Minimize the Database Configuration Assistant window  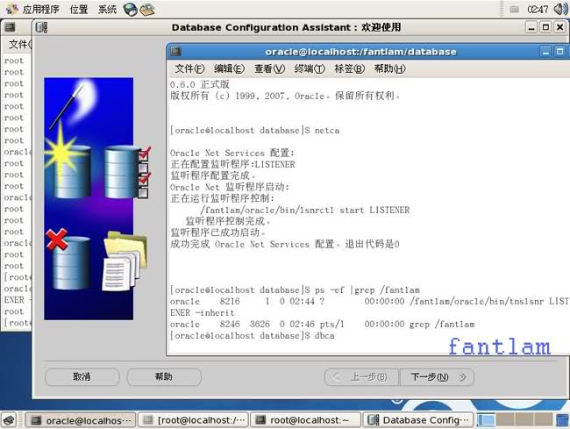531,27
